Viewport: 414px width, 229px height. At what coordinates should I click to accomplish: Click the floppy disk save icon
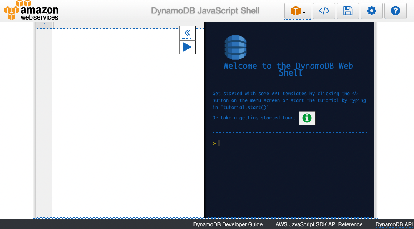[348, 11]
